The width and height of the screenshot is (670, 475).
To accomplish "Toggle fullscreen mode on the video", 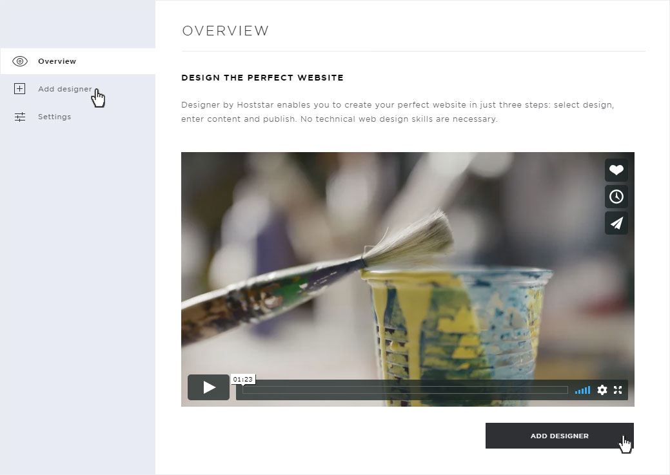I will tap(618, 389).
